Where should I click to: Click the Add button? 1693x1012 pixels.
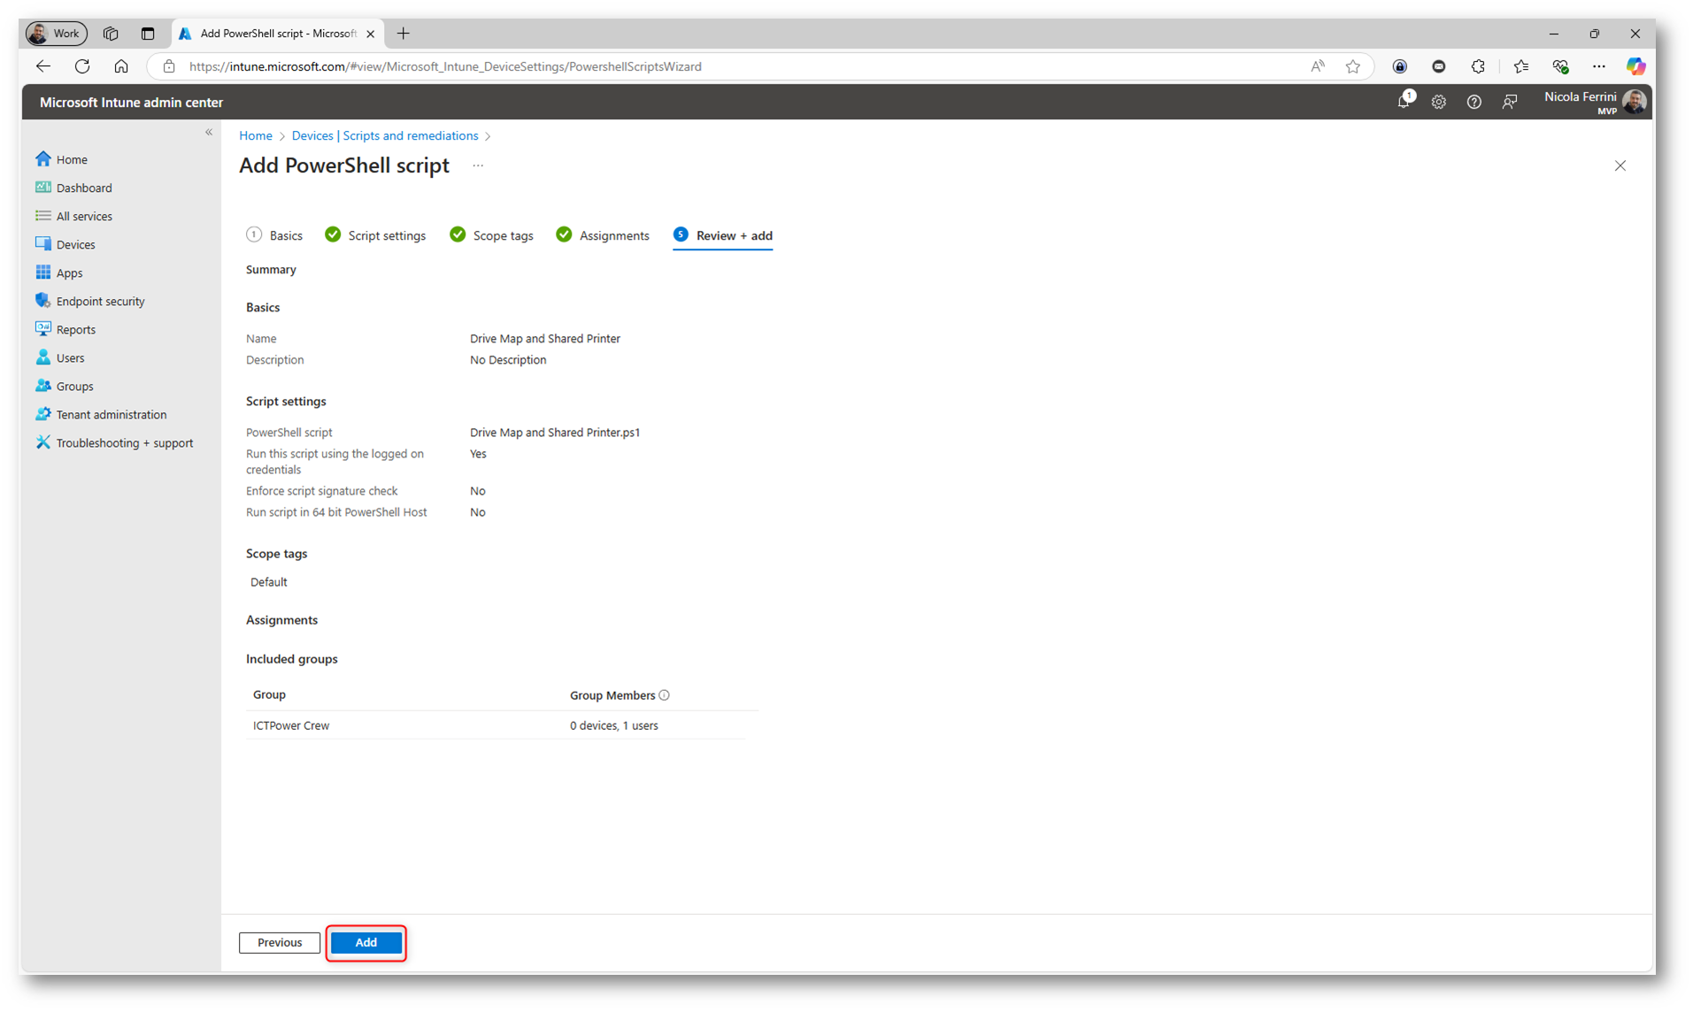click(366, 942)
